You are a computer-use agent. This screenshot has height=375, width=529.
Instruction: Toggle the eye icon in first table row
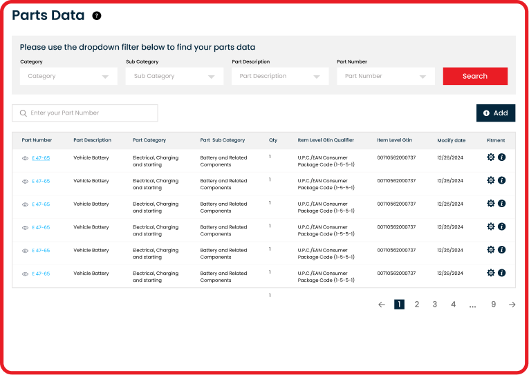click(x=25, y=158)
